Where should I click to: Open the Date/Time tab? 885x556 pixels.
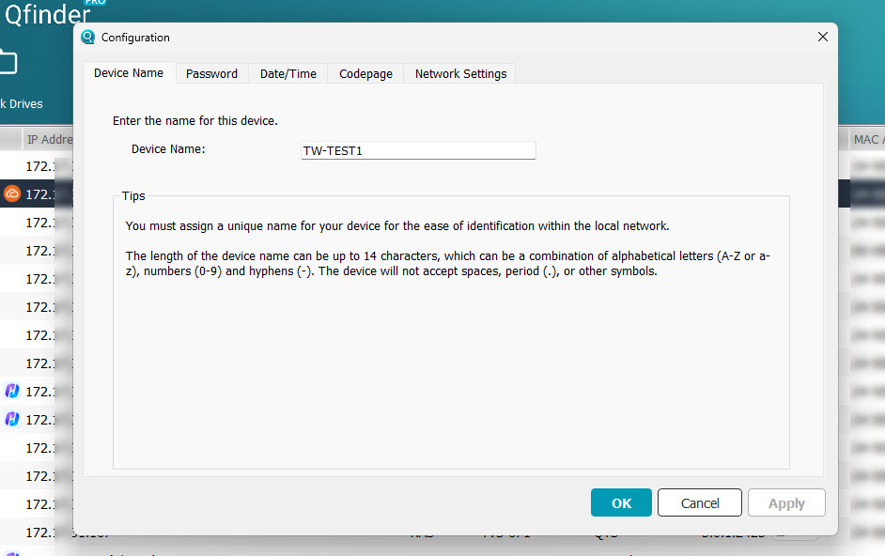[287, 73]
